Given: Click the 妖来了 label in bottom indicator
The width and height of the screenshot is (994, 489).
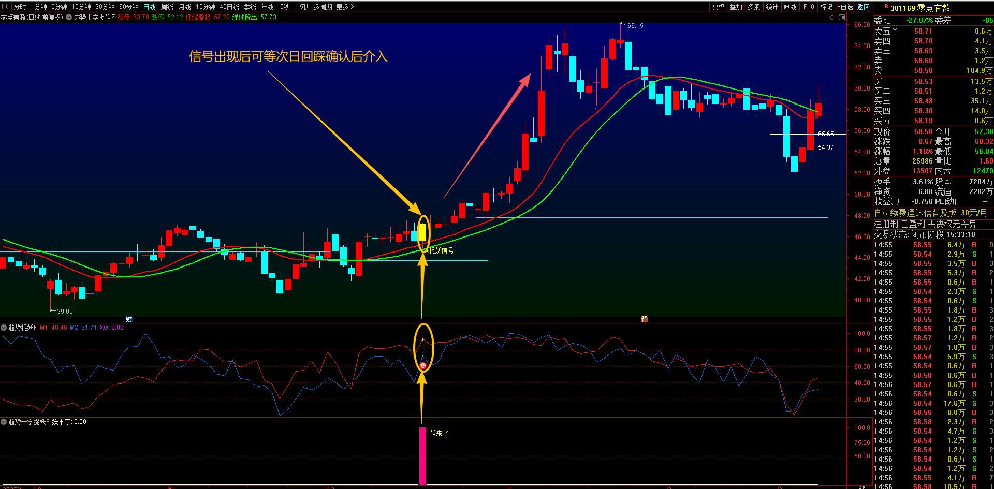Looking at the screenshot, I should click(x=439, y=433).
